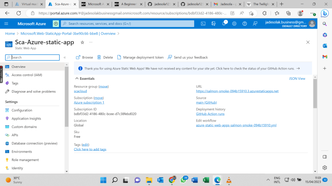Favorite the Sca-Azure-static-app resource with star
The image size is (332, 186).
point(82,43)
